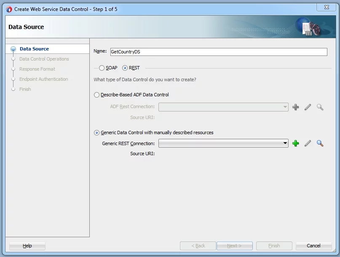Screen dimensions: 340x257
Task: Click the Next button
Action: coord(234,246)
